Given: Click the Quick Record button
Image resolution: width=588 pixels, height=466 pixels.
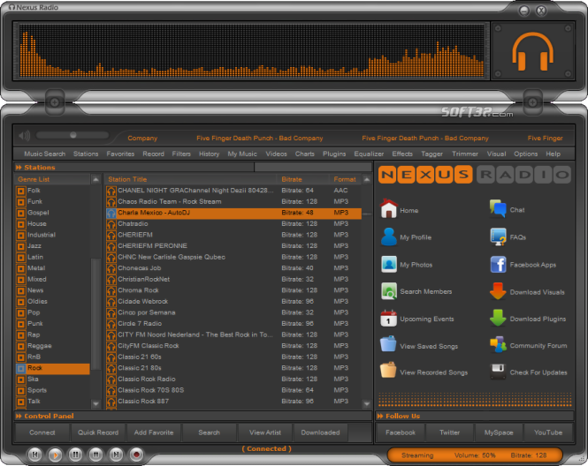Looking at the screenshot, I should pos(98,432).
